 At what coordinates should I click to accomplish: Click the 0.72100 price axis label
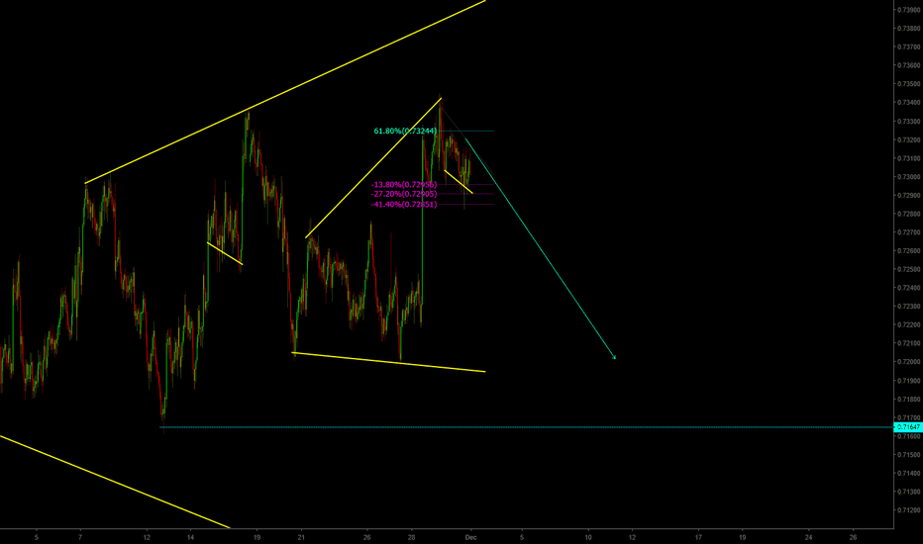(x=909, y=343)
